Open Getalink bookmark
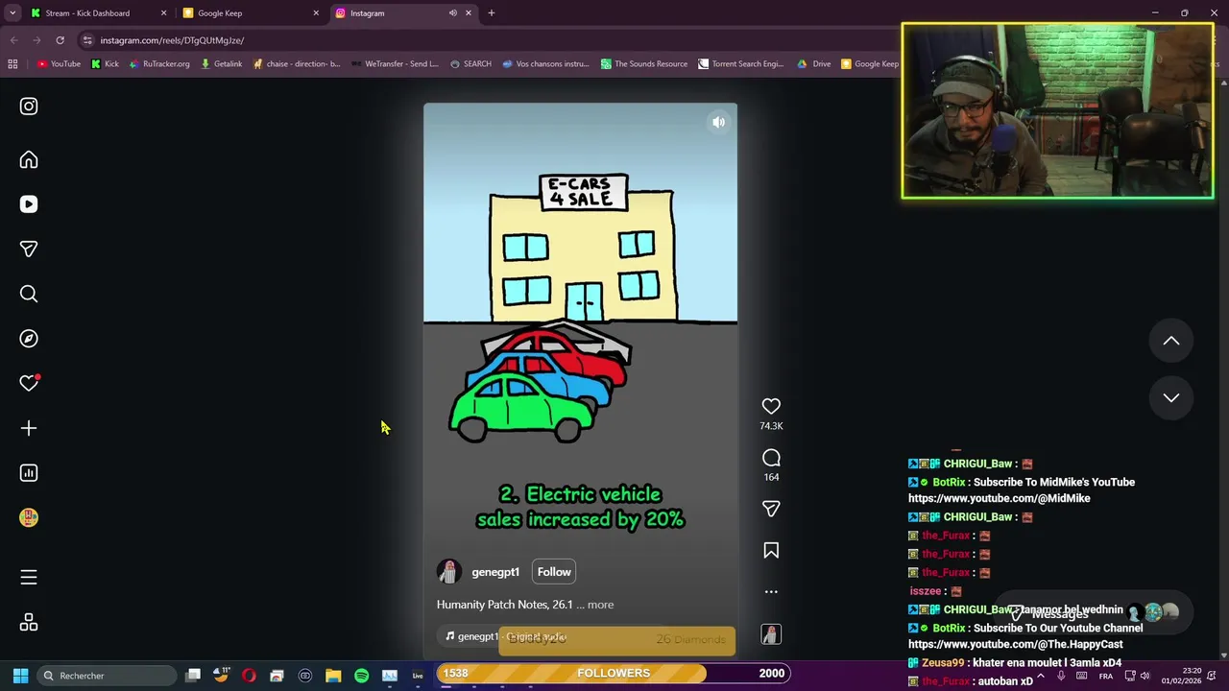 click(221, 64)
